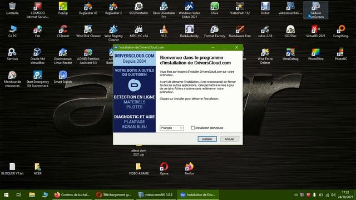Screen dimensions: 356x200
Task: Click the Annuler button
Action: [229, 139]
